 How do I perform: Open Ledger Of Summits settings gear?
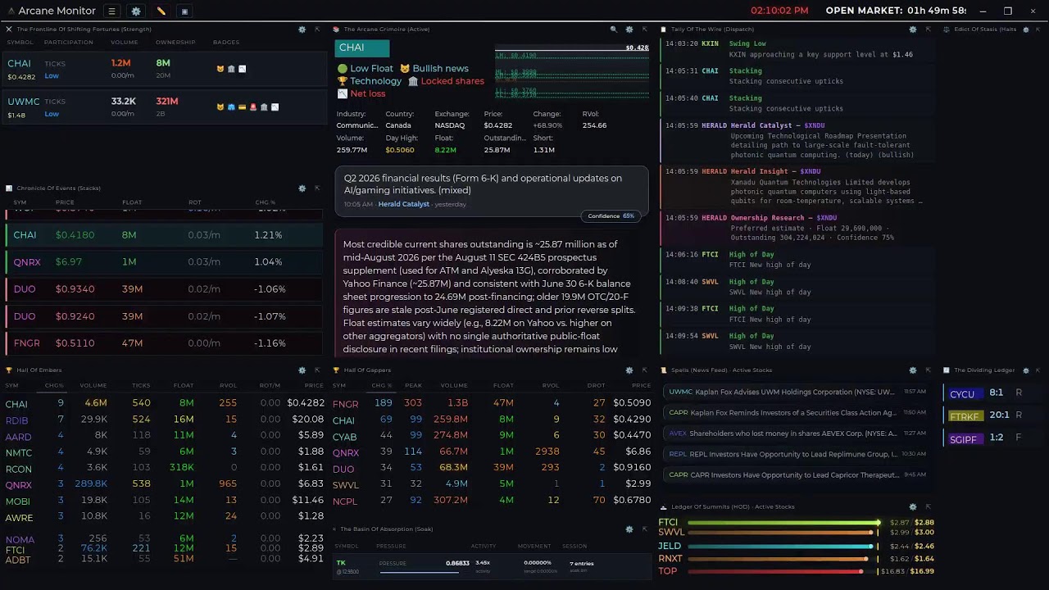(x=913, y=506)
